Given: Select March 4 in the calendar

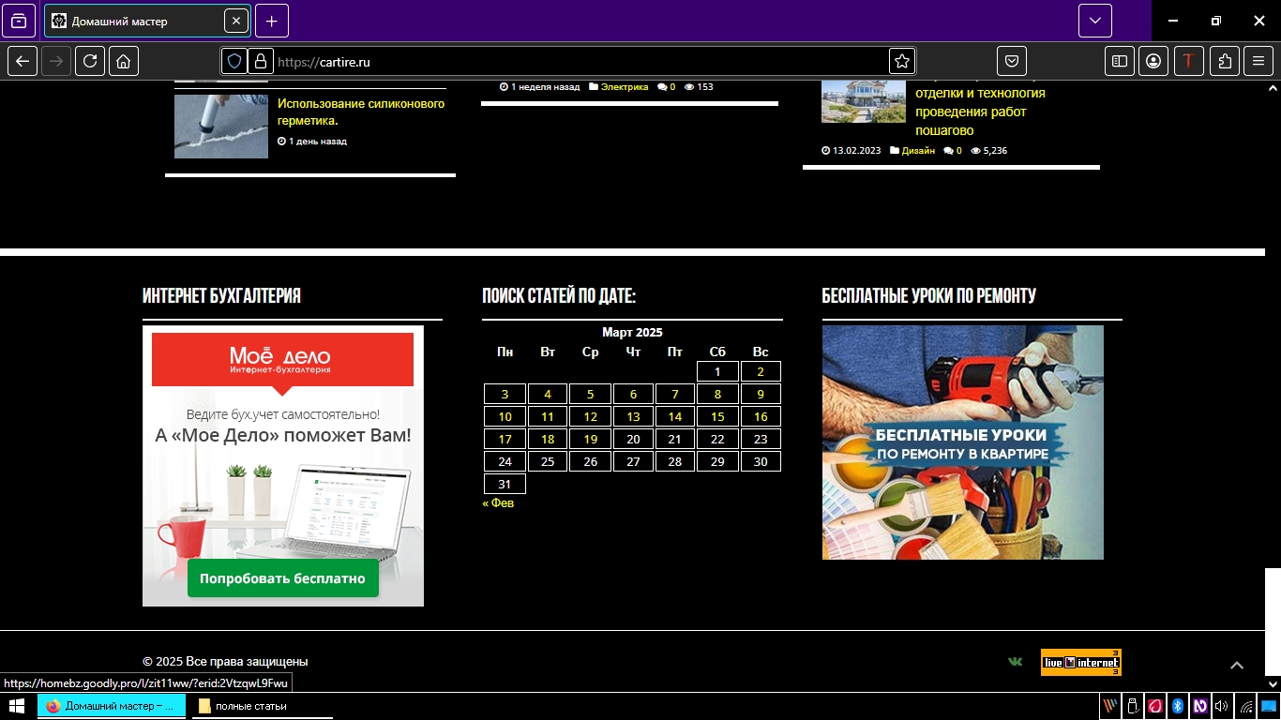Looking at the screenshot, I should pos(548,394).
